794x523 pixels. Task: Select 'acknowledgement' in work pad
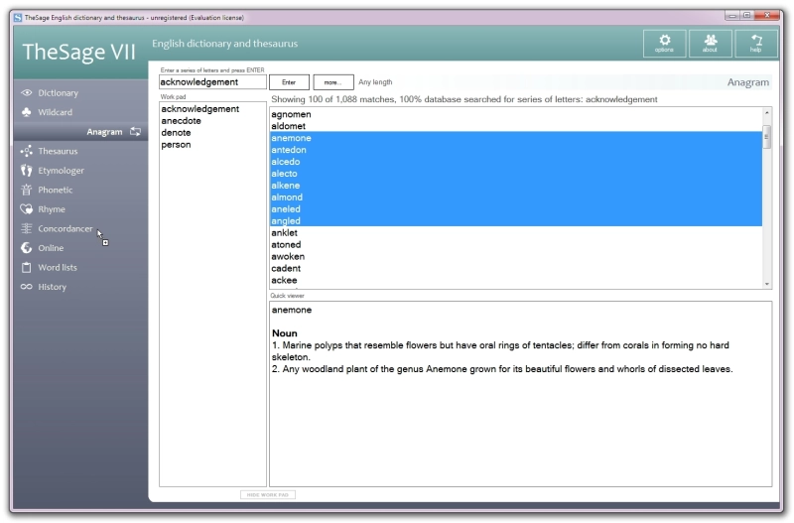200,109
